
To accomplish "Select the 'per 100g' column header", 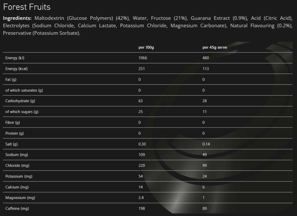I will 146,47.
